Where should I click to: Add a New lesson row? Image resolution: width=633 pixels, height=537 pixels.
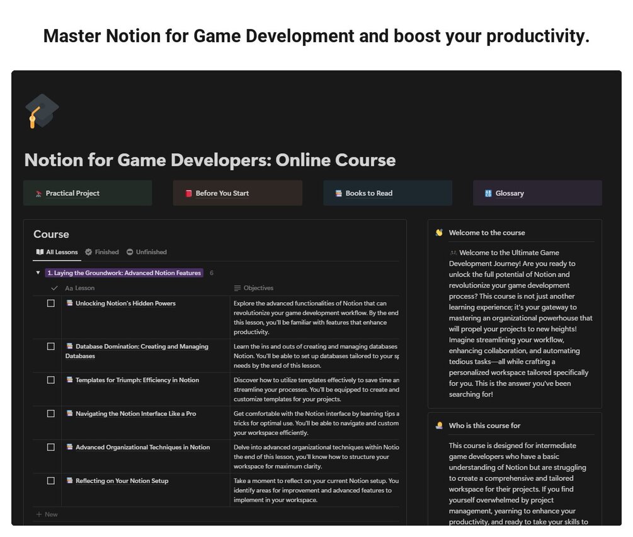tap(47, 514)
